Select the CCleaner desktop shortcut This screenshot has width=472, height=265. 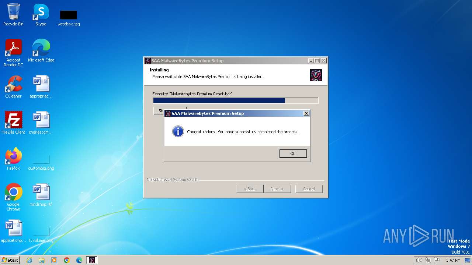pos(13,87)
